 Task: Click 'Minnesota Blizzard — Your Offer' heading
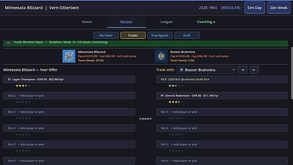pyautogui.click(x=30, y=70)
